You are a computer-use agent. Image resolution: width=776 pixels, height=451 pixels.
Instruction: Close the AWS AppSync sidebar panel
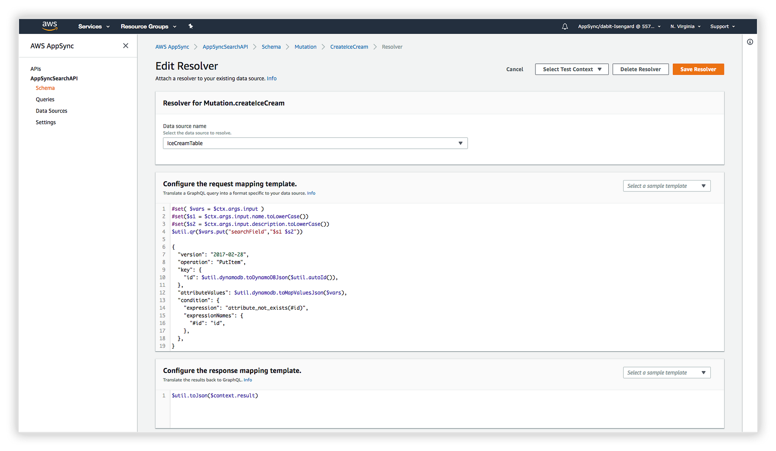125,46
